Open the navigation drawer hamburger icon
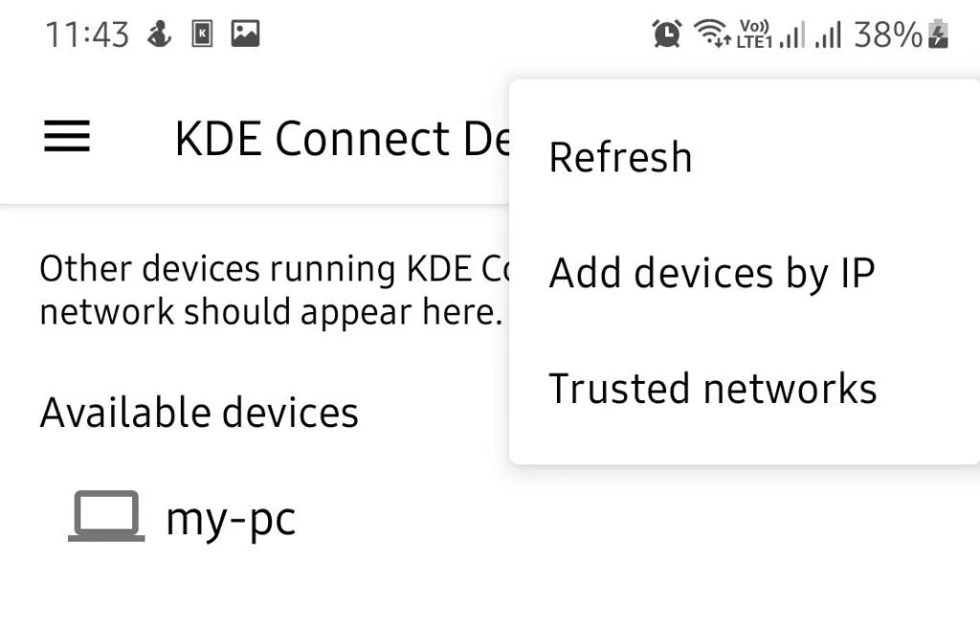 [65, 137]
